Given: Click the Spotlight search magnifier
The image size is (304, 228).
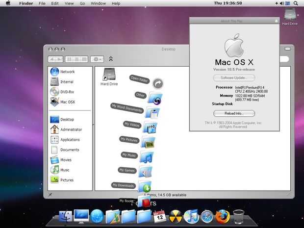Looking at the screenshot, I should [x=296, y=3].
